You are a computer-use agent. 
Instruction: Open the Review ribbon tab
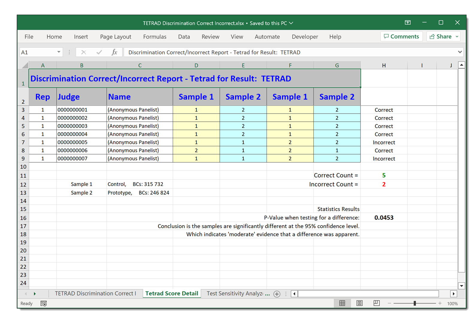point(210,37)
